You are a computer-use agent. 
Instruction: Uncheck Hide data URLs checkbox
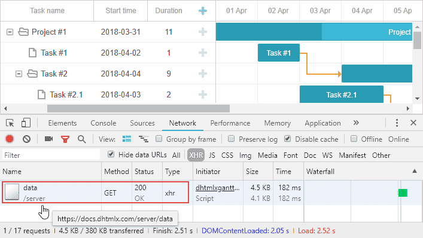(x=111, y=154)
